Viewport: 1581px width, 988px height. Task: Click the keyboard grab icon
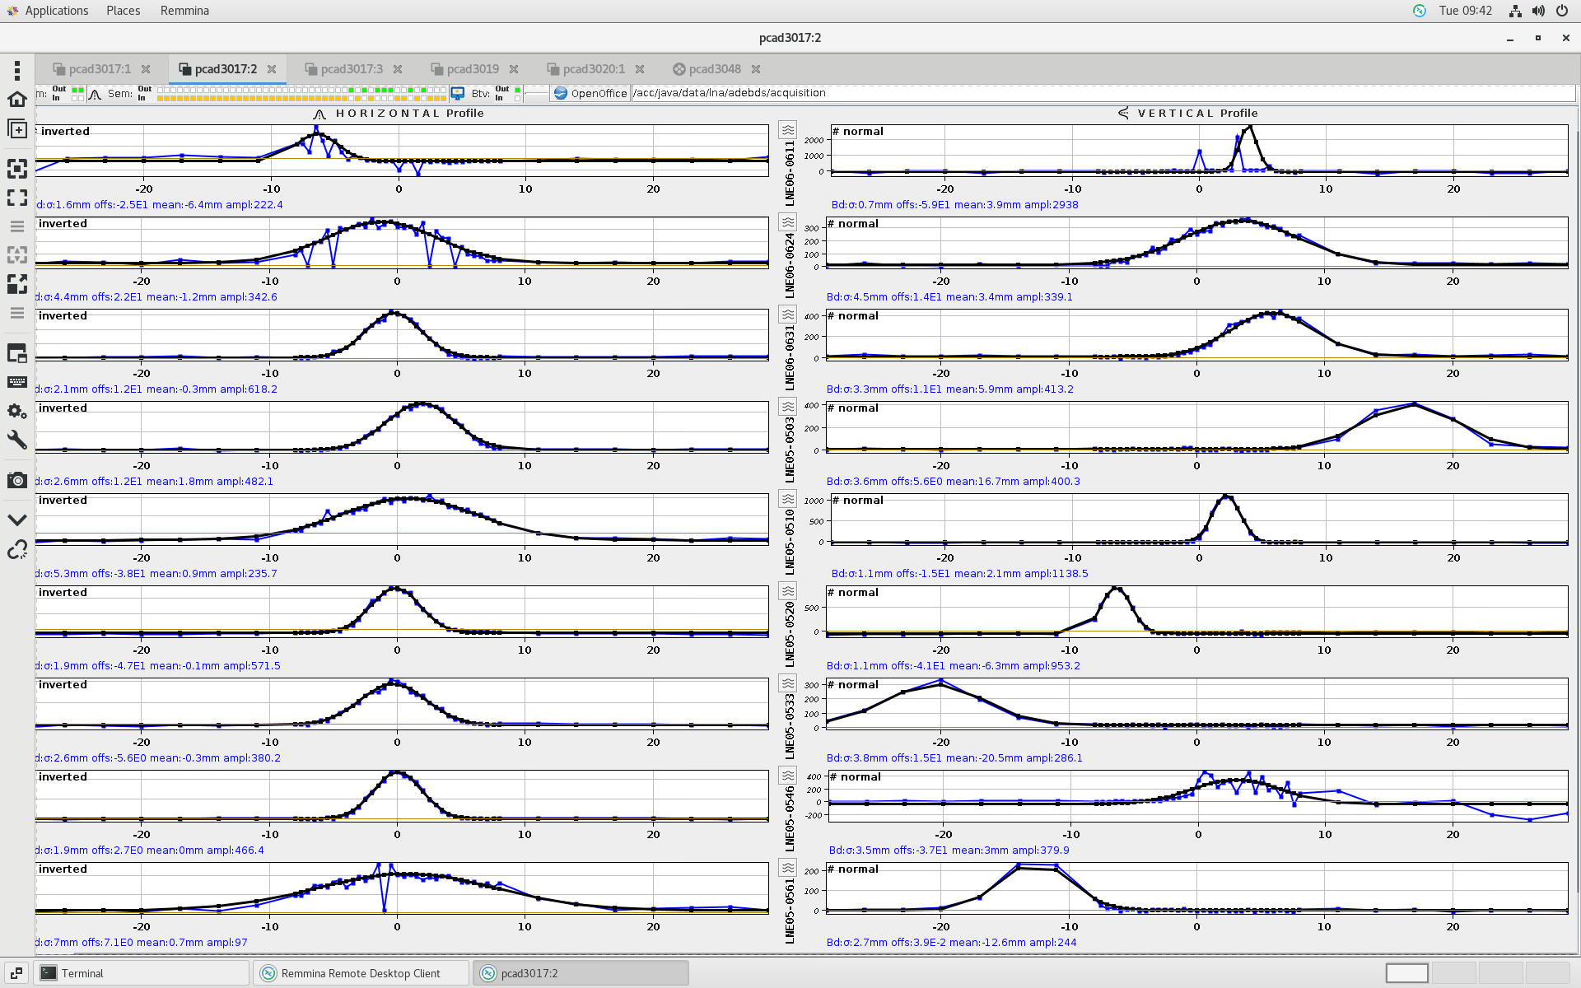16,382
